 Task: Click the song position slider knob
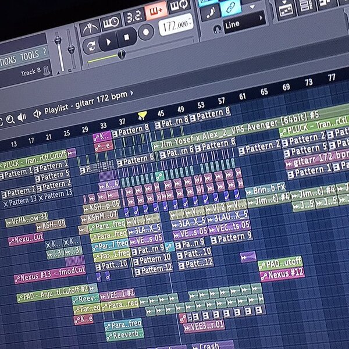(122, 54)
